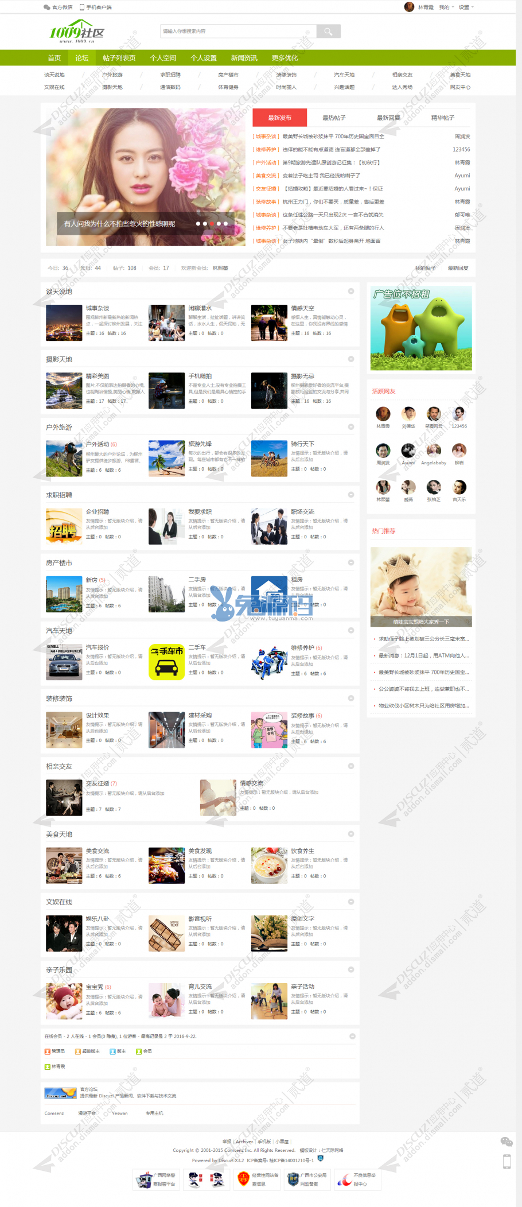Open the 萌娃宝宝照 hot recommendation image
Screen dimensions: 522x1207
click(421, 587)
